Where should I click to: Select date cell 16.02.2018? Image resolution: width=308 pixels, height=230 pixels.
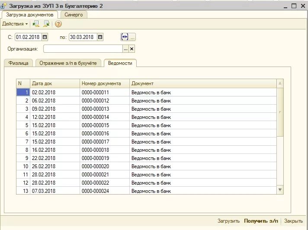pyautogui.click(x=55, y=150)
